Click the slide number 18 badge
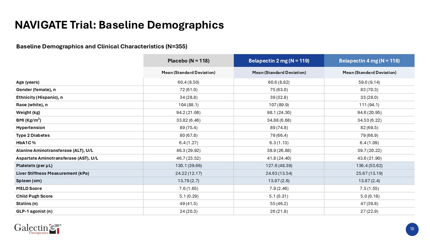 click(412, 229)
